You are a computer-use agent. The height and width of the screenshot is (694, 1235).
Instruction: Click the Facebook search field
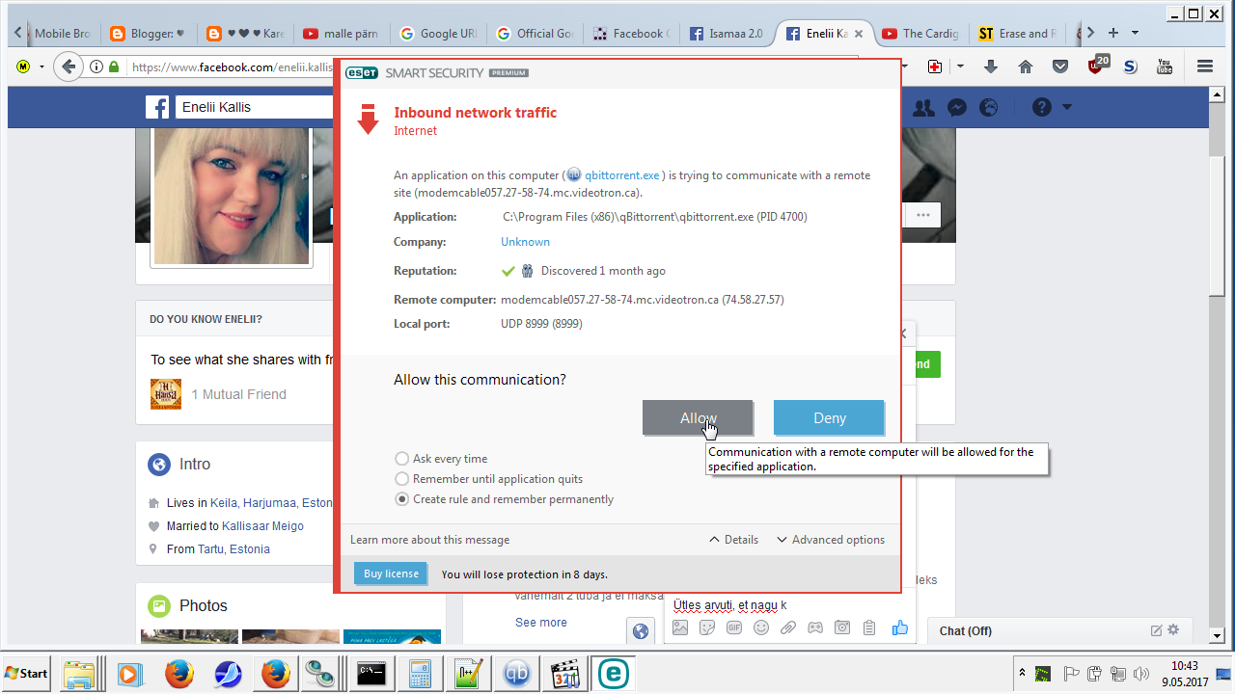pos(253,107)
